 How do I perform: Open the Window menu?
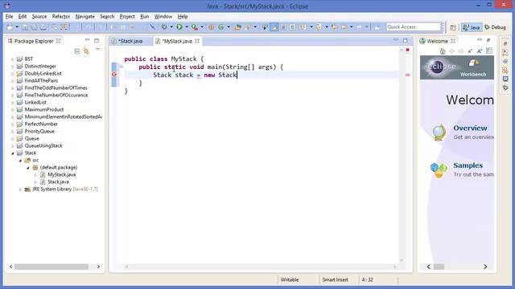[163, 16]
